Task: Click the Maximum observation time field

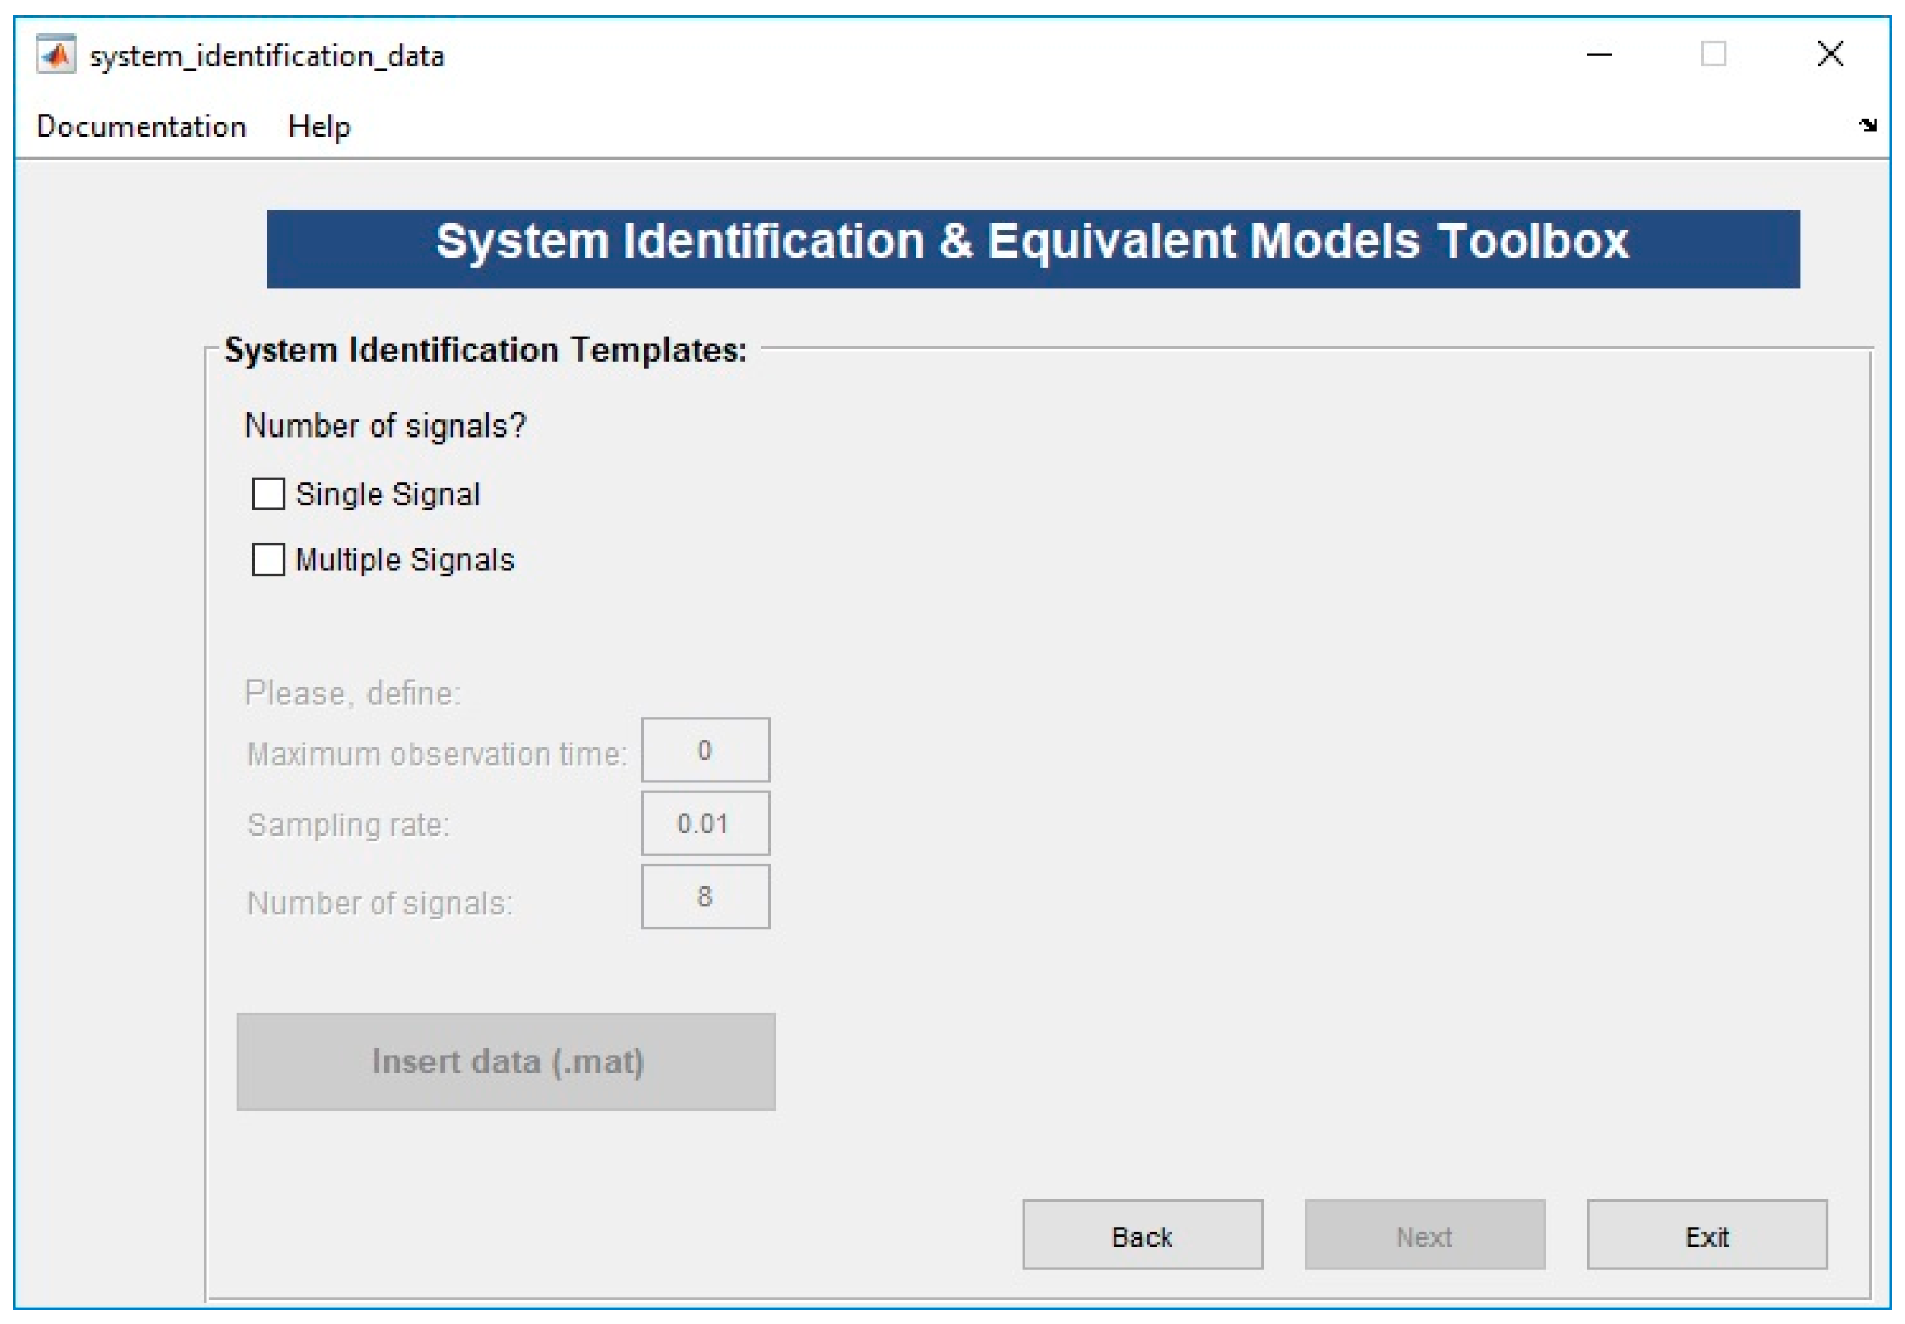Action: tap(704, 750)
